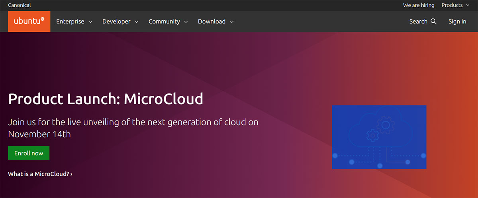Expand the Enterprise chevron arrow
The height and width of the screenshot is (198, 478).
[x=90, y=22]
